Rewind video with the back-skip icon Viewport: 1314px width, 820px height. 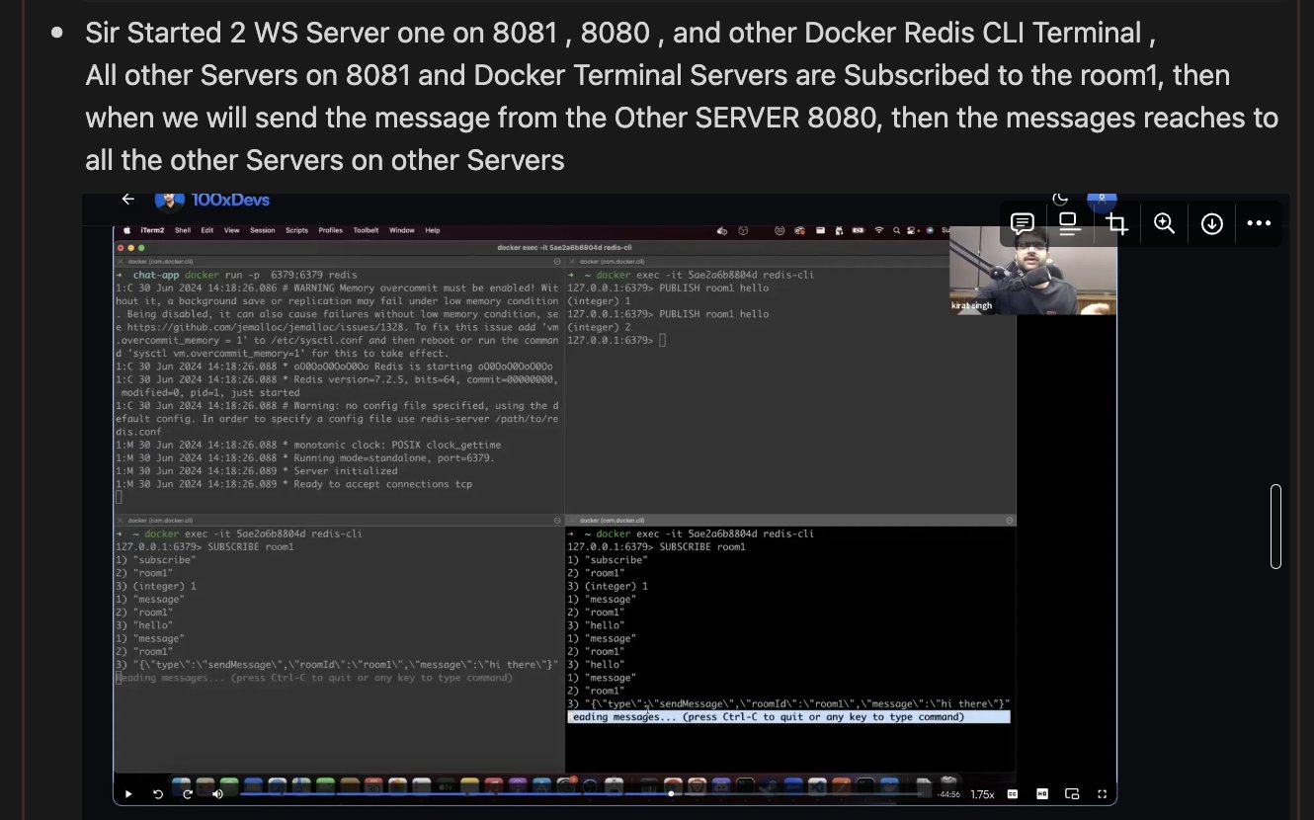coord(157,793)
